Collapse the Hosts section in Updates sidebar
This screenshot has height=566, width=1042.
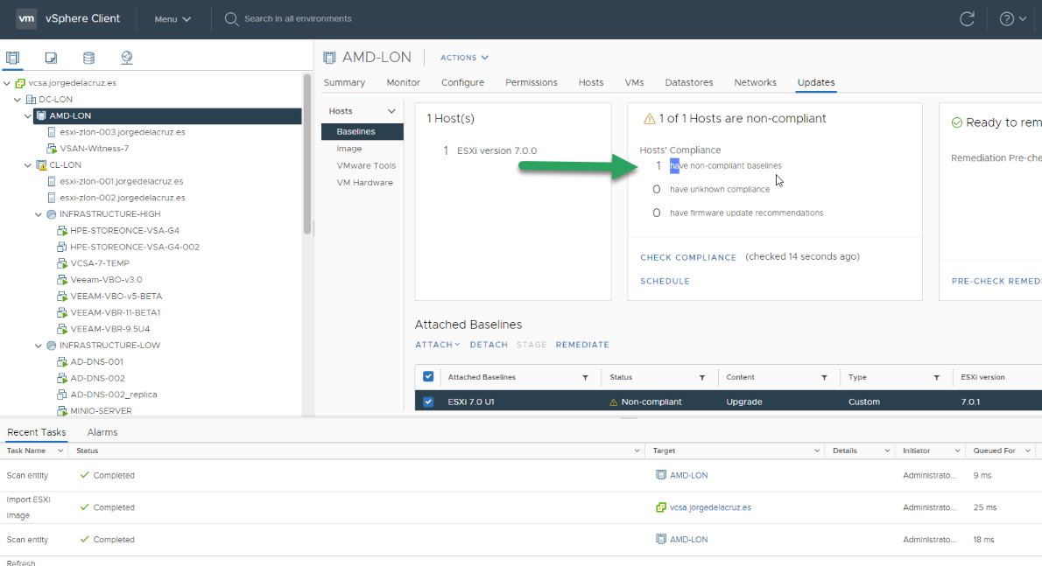[x=391, y=111]
